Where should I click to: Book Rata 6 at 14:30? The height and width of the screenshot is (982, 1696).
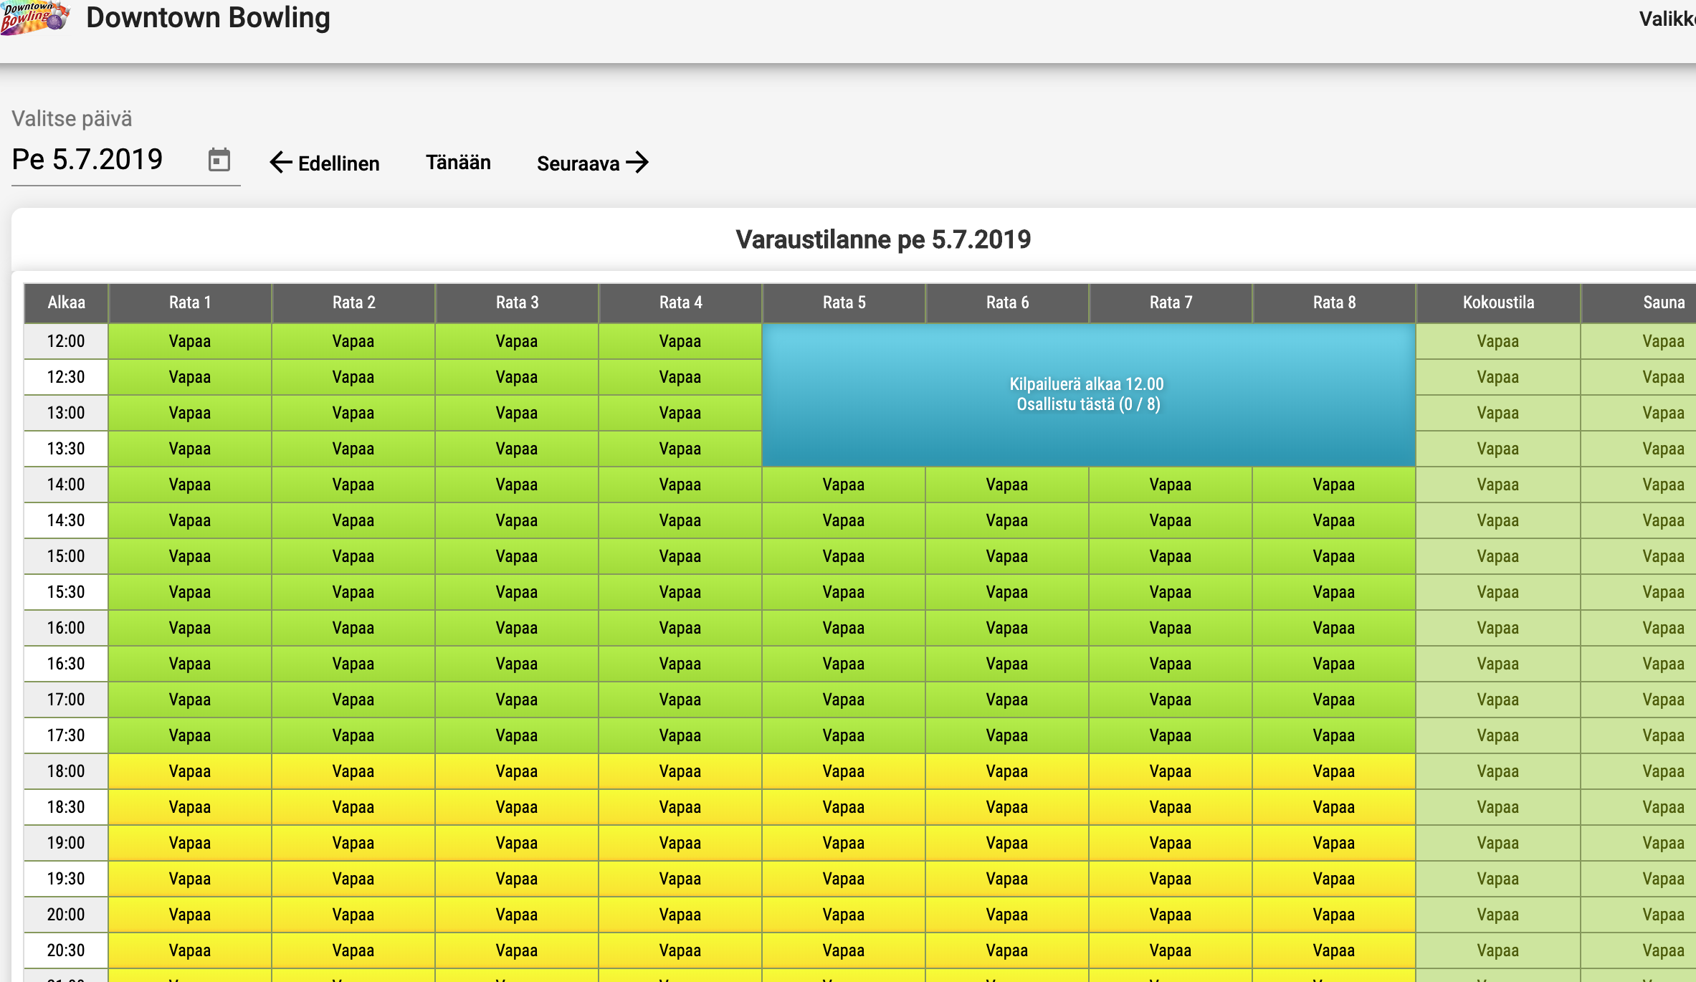(1007, 520)
